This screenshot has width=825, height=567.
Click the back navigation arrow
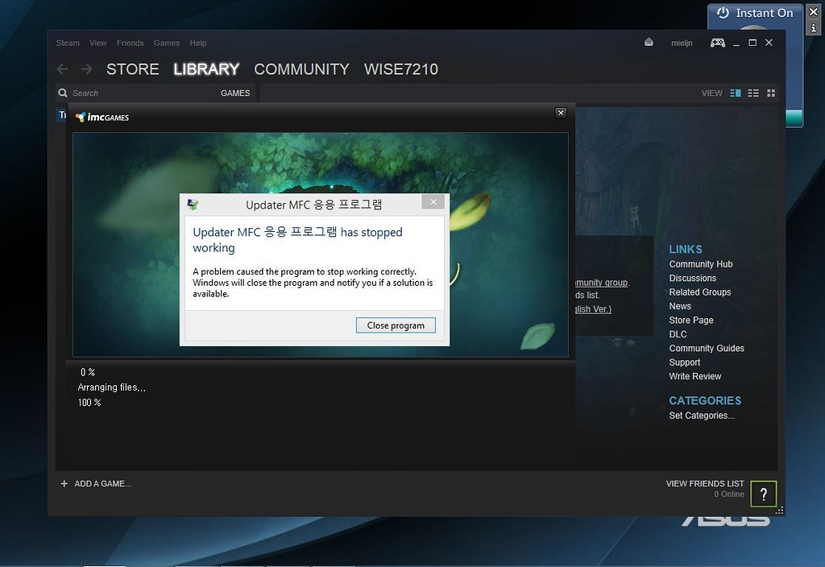point(62,69)
